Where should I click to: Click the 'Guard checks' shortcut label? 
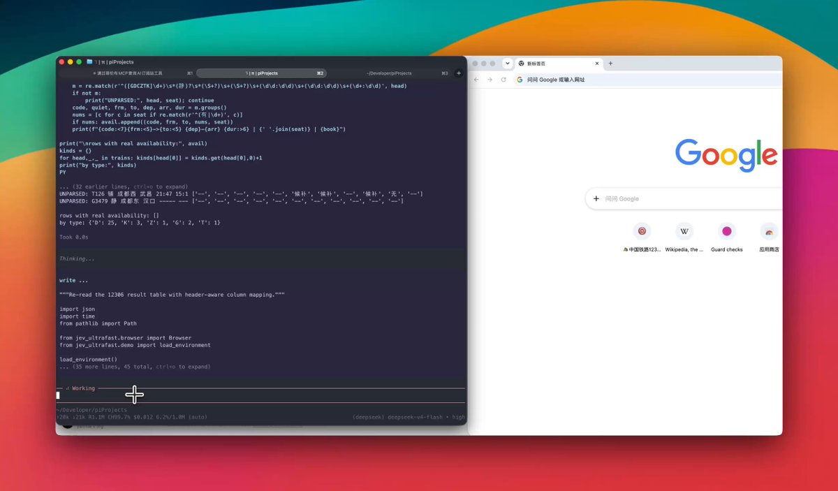[727, 249]
